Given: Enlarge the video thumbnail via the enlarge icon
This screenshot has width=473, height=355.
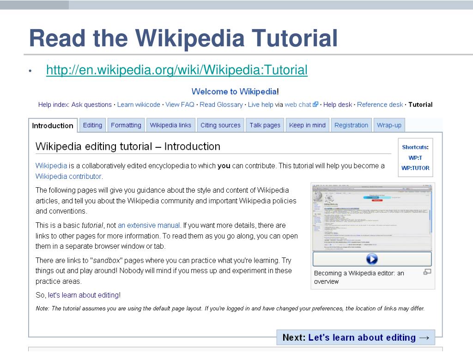Looking at the screenshot, I should (427, 272).
